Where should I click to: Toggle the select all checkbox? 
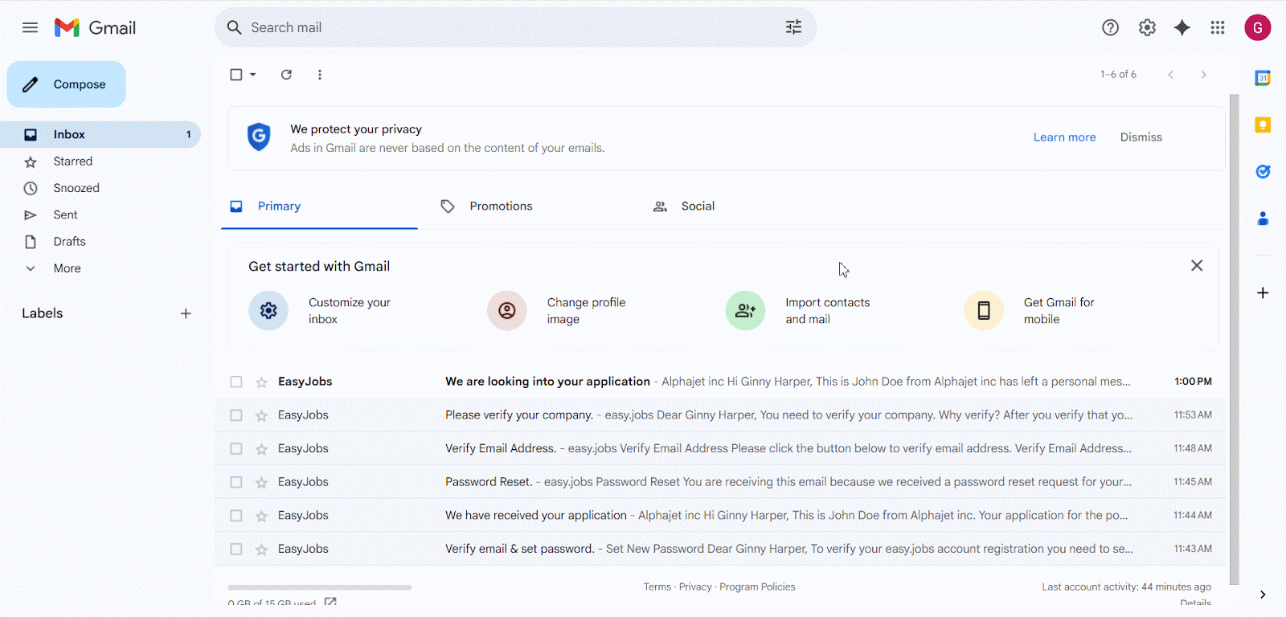click(236, 75)
